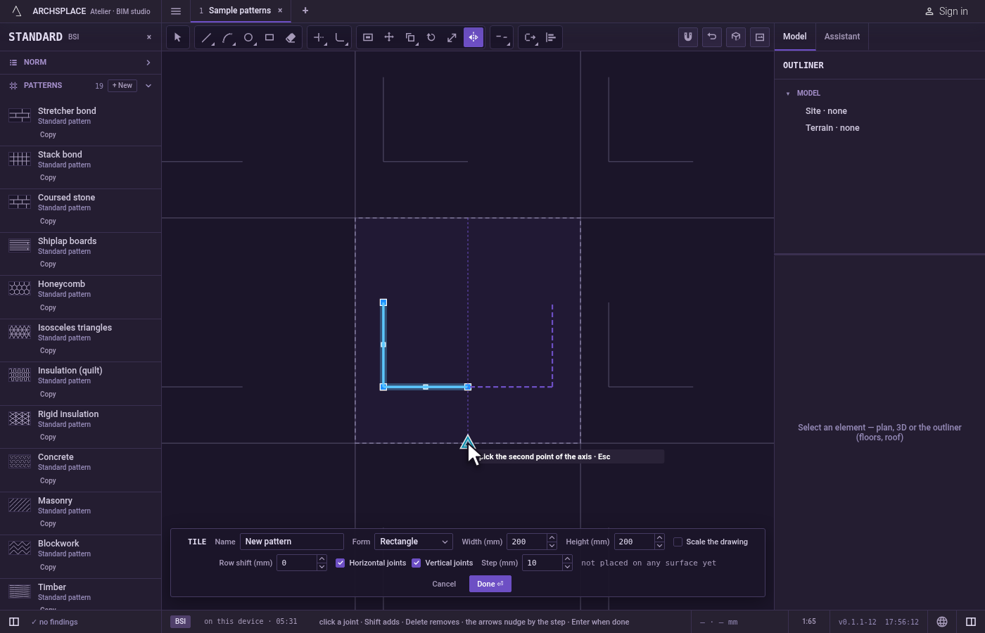Toggle left sidebar panel in status bar
The image size is (985, 633).
tap(14, 622)
